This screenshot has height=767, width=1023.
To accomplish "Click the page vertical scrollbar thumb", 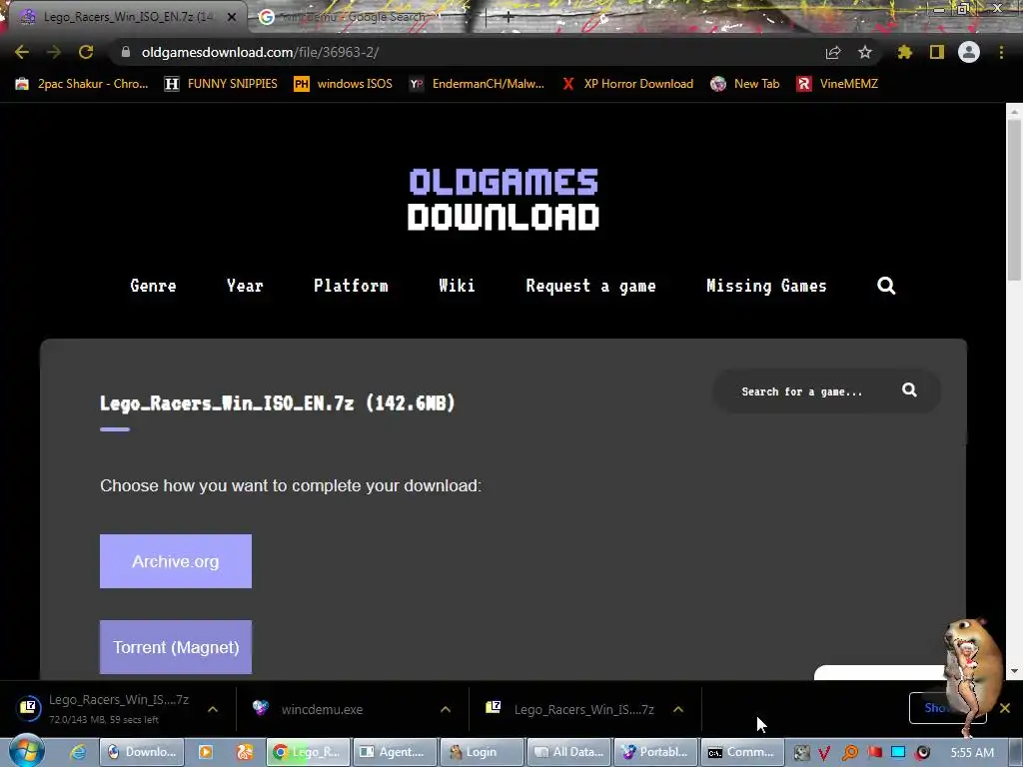I will pos(1014,199).
